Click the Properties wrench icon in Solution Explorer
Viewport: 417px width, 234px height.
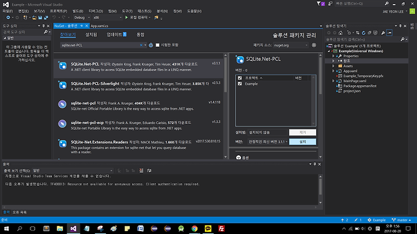tap(383, 32)
